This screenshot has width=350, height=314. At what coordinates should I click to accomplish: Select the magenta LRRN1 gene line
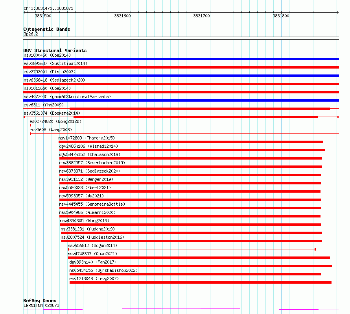[x=181, y=309]
